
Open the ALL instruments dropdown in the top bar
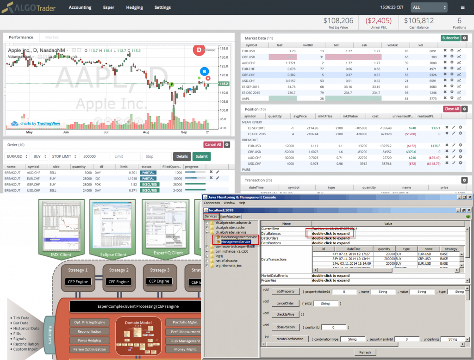428,7
